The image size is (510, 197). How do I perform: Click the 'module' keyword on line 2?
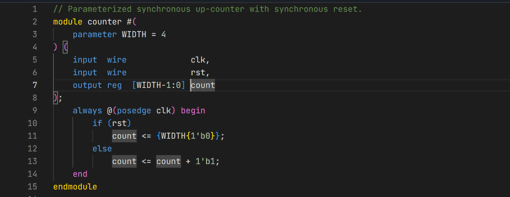pos(68,22)
